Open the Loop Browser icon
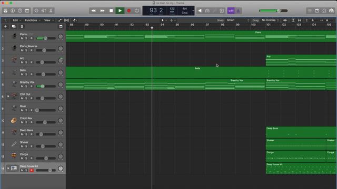 tap(324, 10)
